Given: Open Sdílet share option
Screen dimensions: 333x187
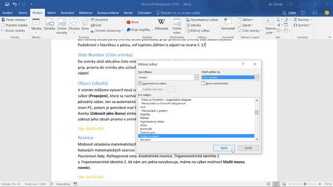Looking at the screenshot, I should coord(289,13).
